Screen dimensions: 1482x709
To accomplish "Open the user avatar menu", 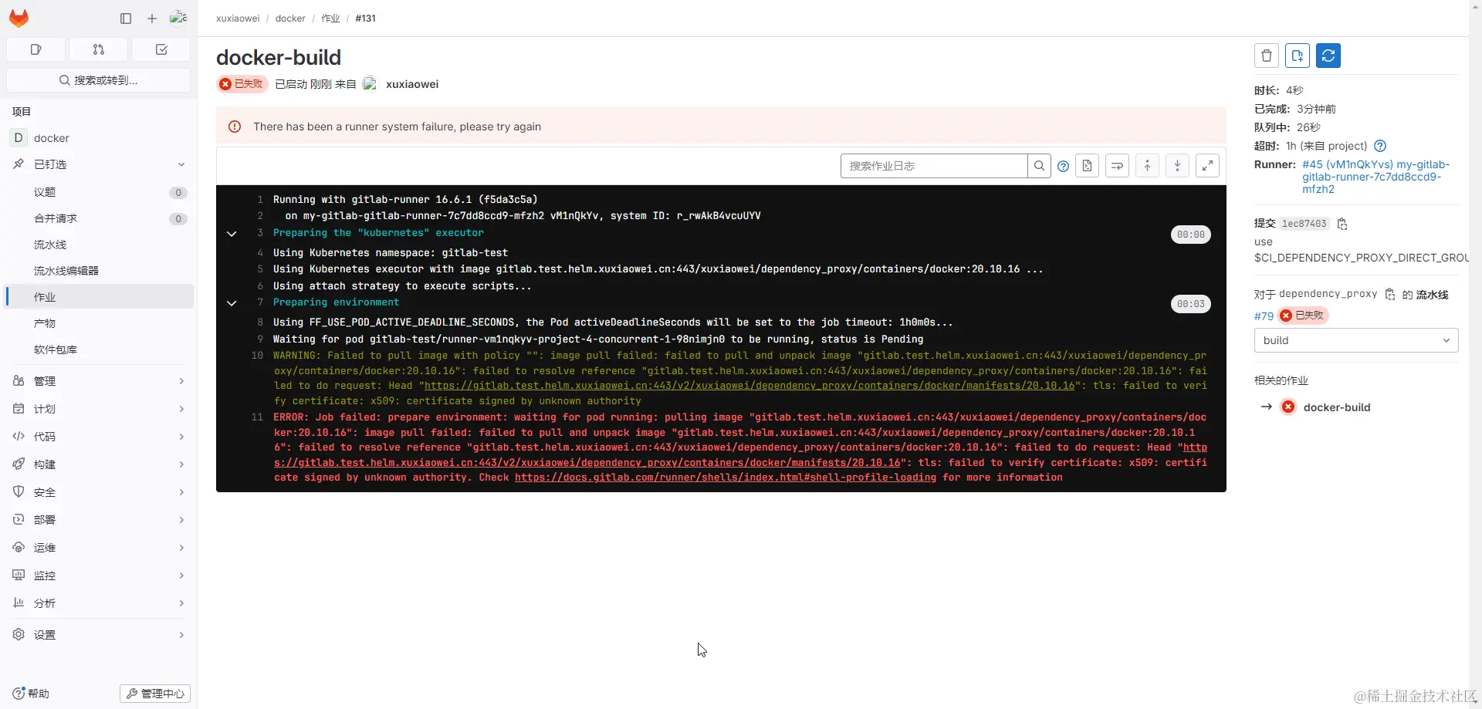I will pos(178,18).
